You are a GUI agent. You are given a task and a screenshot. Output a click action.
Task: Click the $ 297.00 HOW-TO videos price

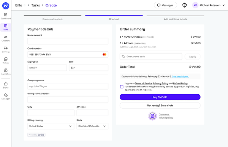[196, 37]
